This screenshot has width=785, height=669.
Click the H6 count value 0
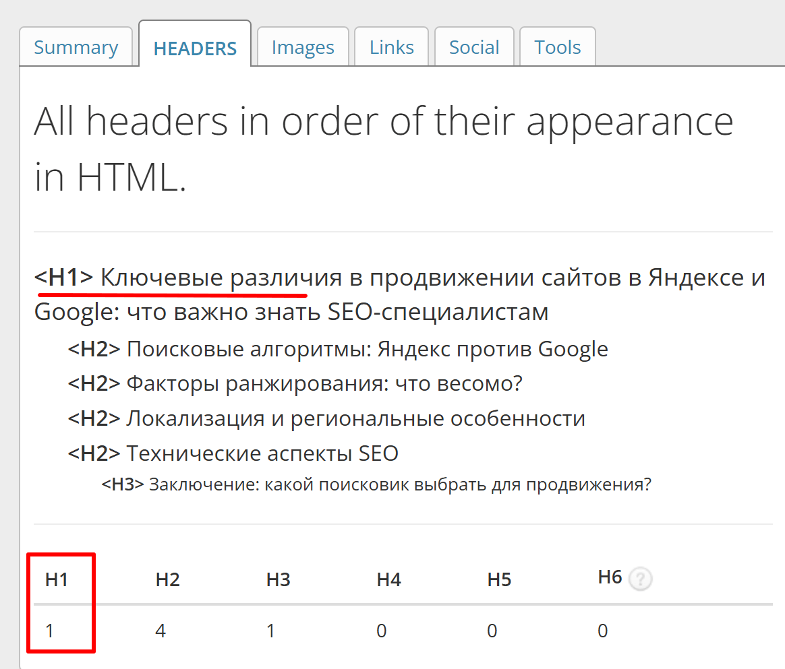[603, 631]
